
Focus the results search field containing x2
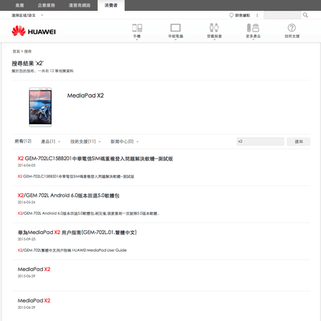tap(260, 141)
